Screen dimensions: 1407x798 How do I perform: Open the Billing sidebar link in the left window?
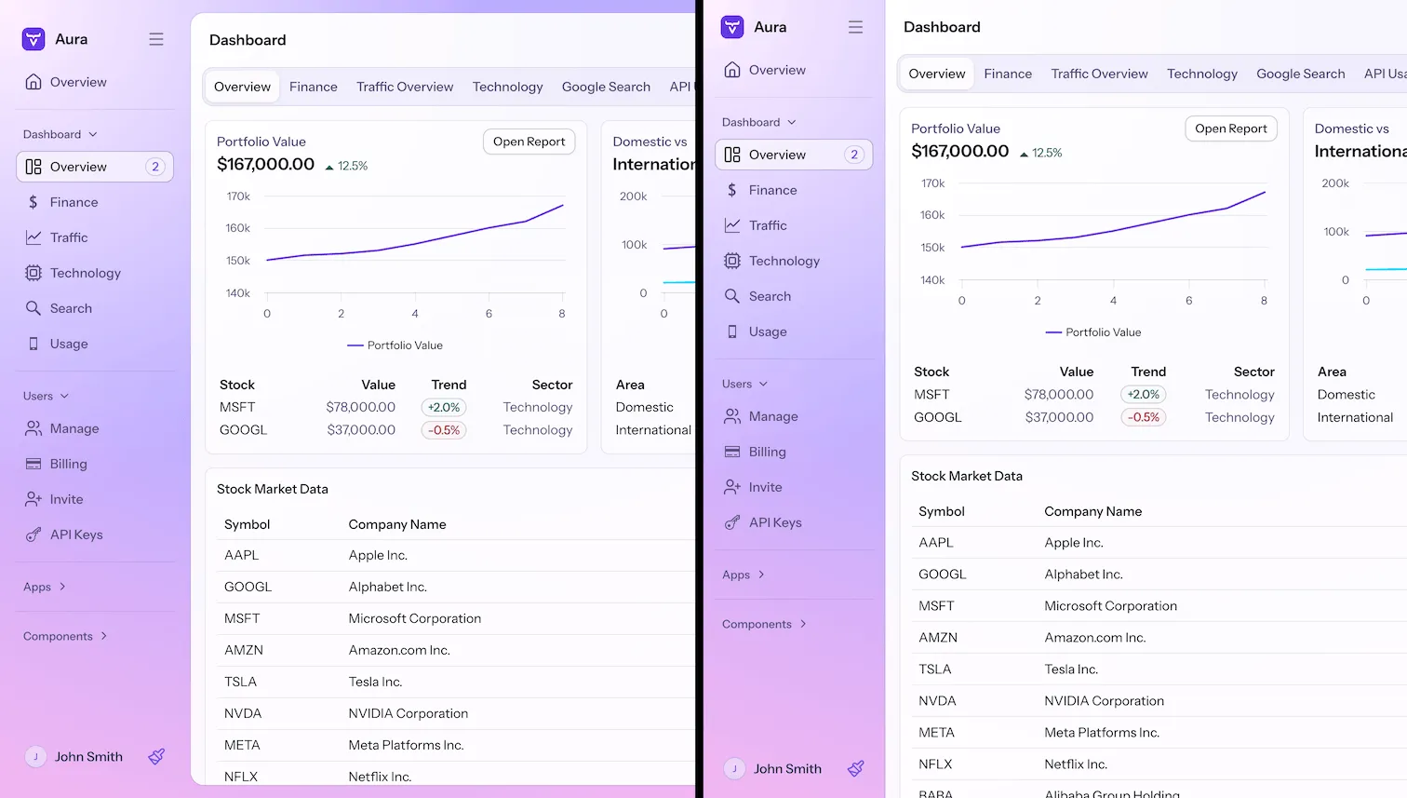pyautogui.click(x=95, y=464)
